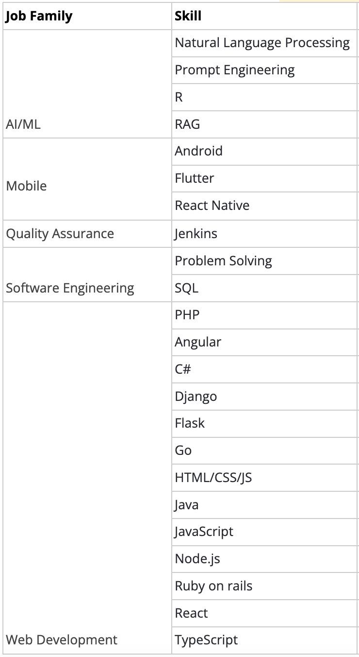Click the RAG skill cell
The width and height of the screenshot is (359, 657).
tap(187, 124)
